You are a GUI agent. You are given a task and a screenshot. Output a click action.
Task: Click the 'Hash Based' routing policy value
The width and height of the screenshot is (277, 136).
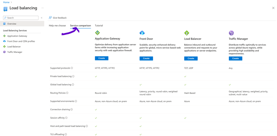tap(190, 93)
